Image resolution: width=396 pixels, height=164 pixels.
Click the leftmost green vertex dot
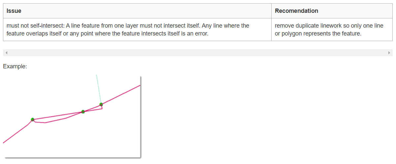(x=32, y=119)
